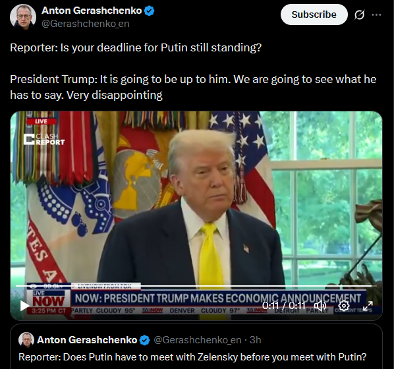
Task: Click Anton Gerashchenko's profile avatar
Action: (x=23, y=17)
